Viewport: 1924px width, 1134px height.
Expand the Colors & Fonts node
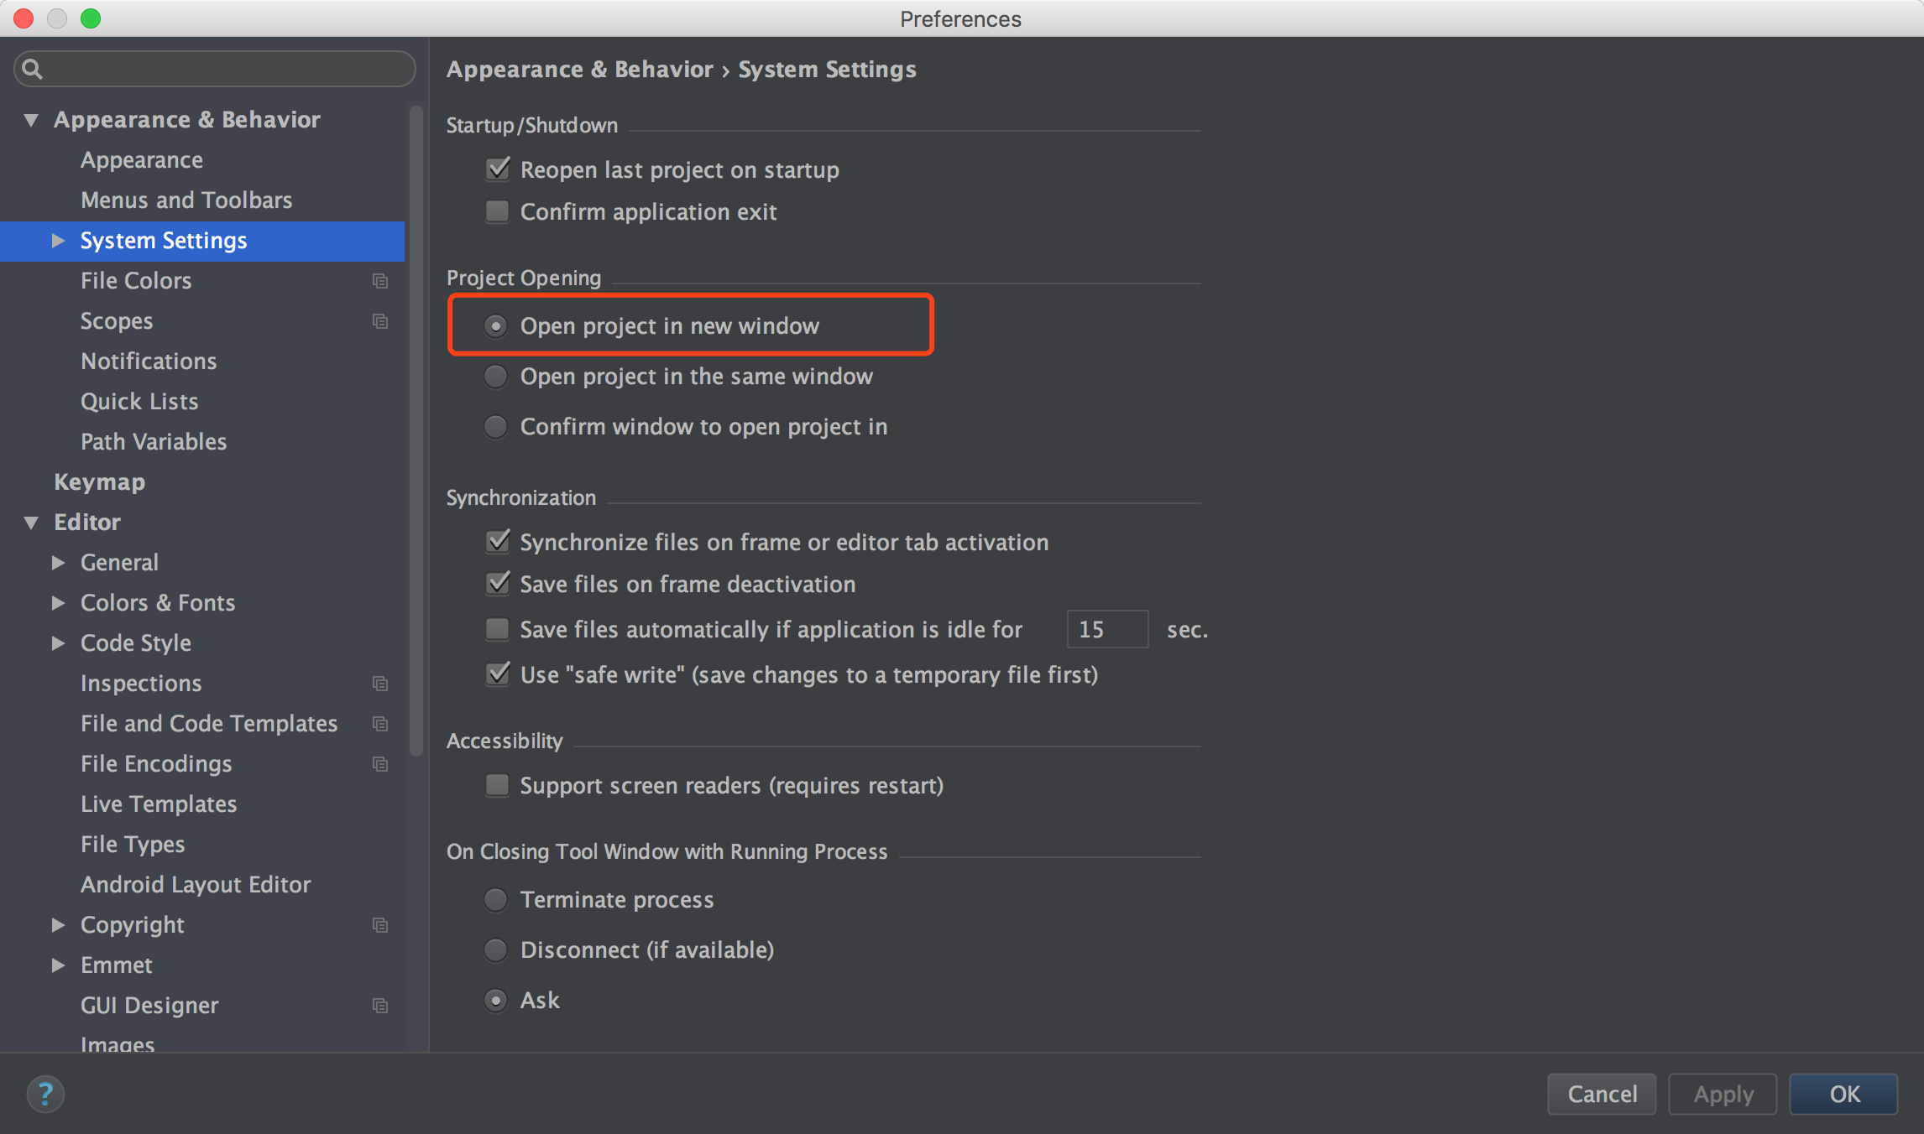(x=58, y=603)
